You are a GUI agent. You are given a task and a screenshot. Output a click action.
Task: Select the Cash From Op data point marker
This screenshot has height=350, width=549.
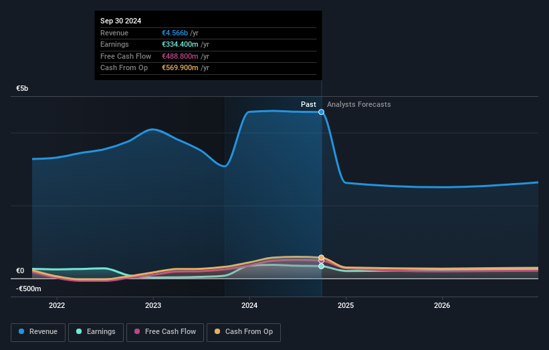[321, 257]
